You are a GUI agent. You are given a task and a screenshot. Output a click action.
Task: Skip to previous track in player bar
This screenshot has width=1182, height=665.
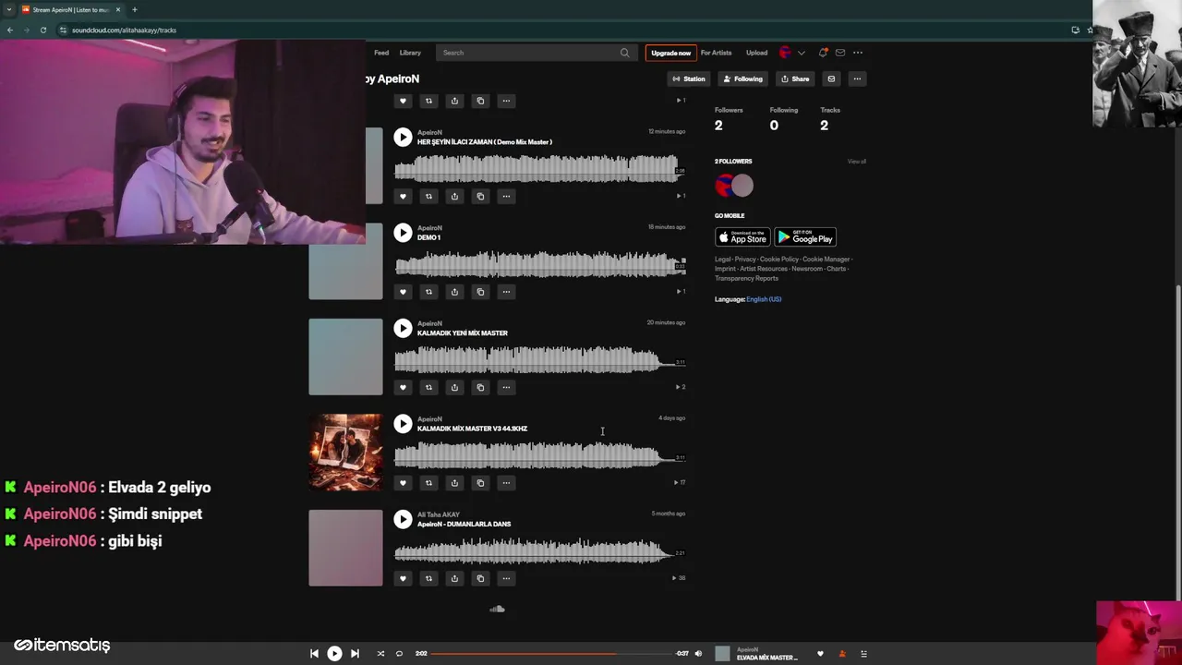tap(314, 653)
